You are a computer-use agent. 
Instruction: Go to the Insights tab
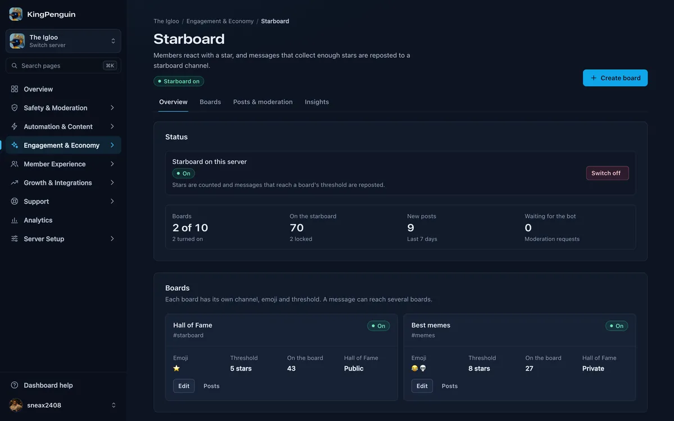(317, 102)
